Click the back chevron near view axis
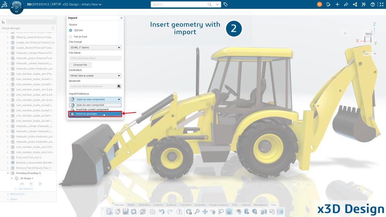This screenshot has width=386, height=217. [345, 33]
